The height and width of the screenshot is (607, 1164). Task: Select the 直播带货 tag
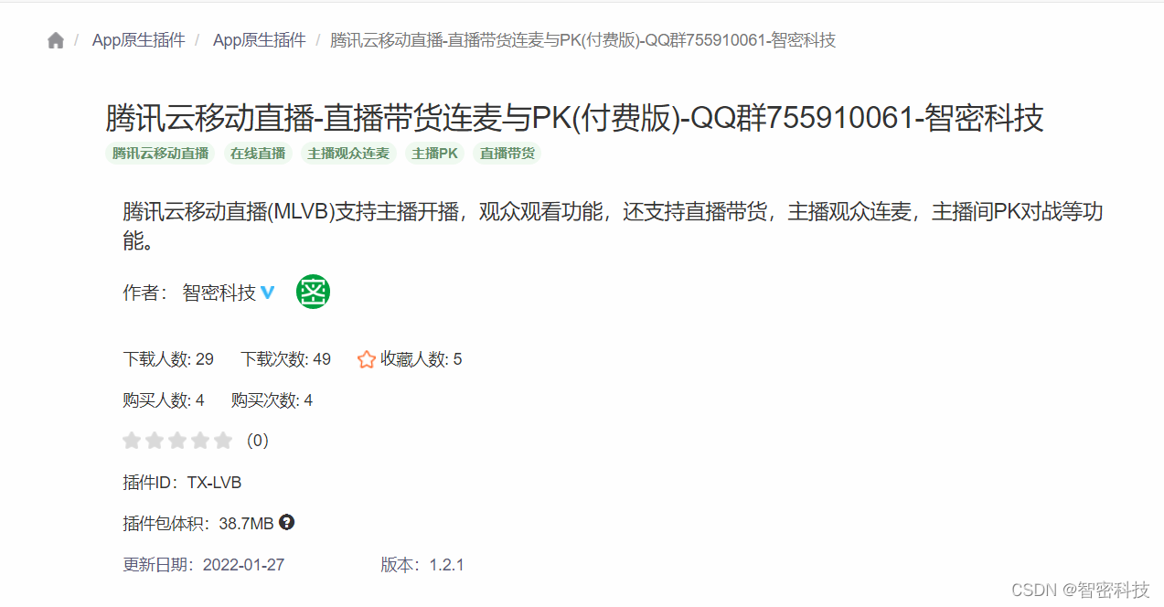507,154
